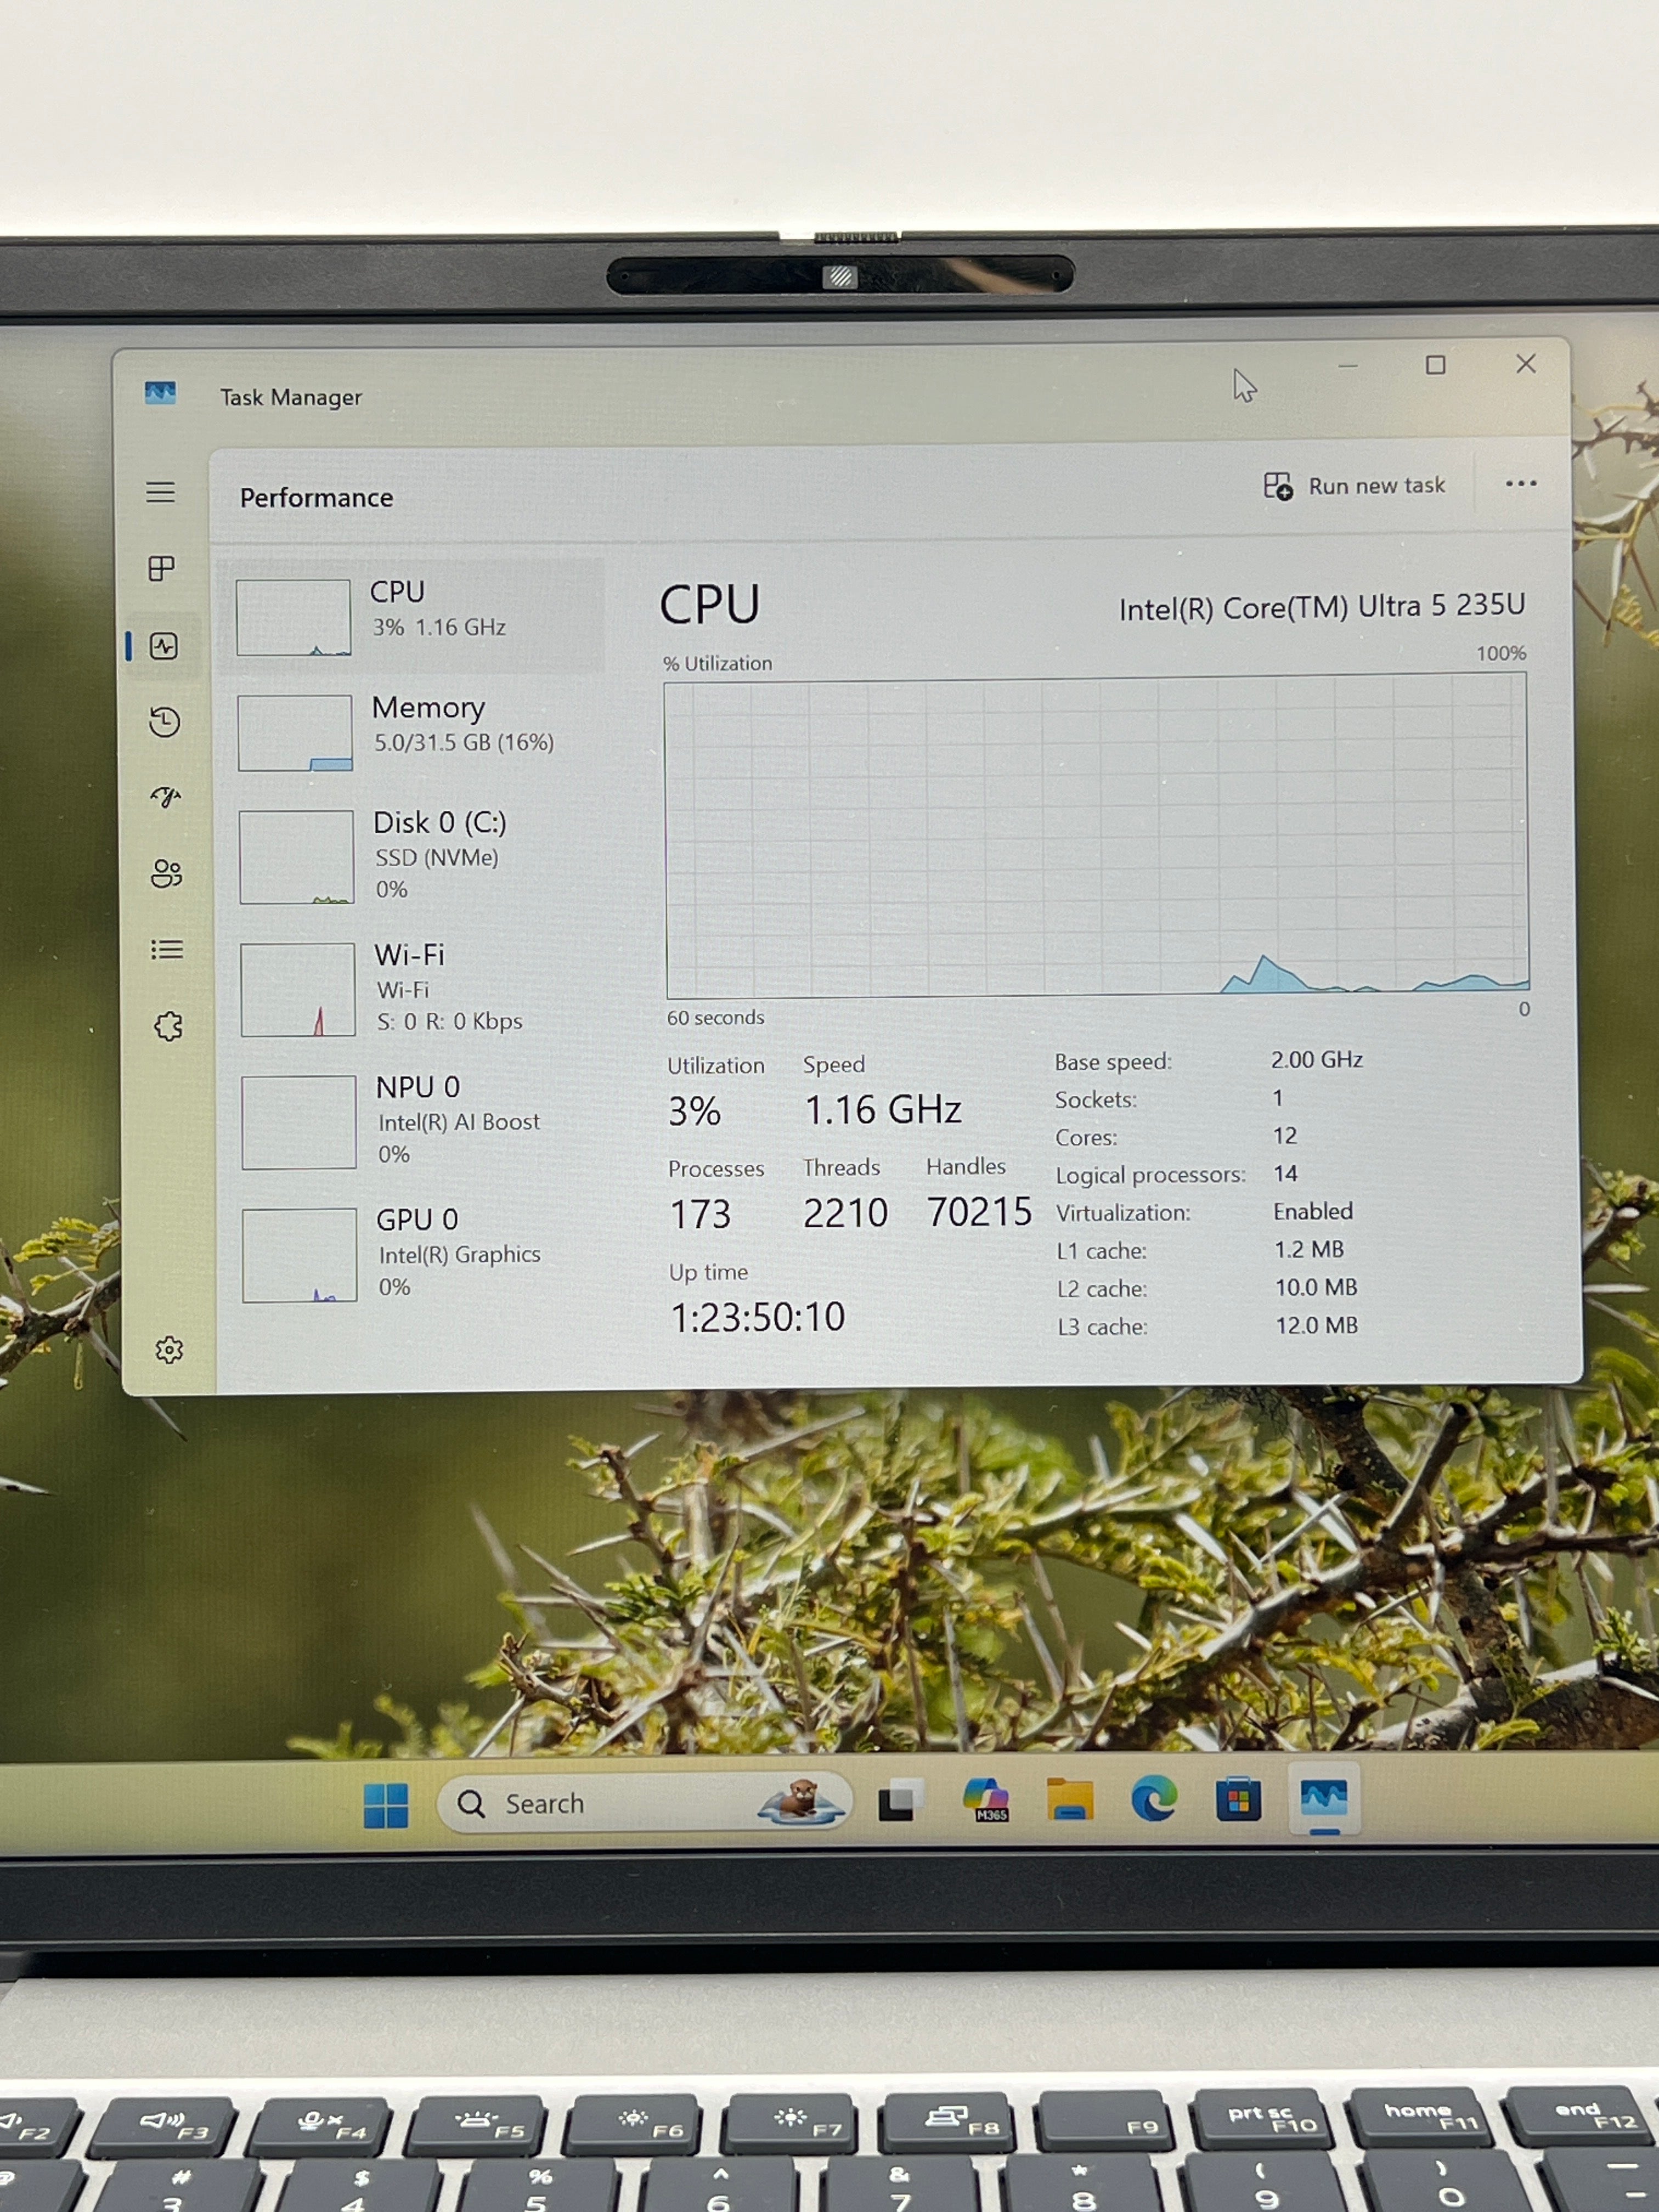Open File Explorer from taskbar

[x=1070, y=1800]
